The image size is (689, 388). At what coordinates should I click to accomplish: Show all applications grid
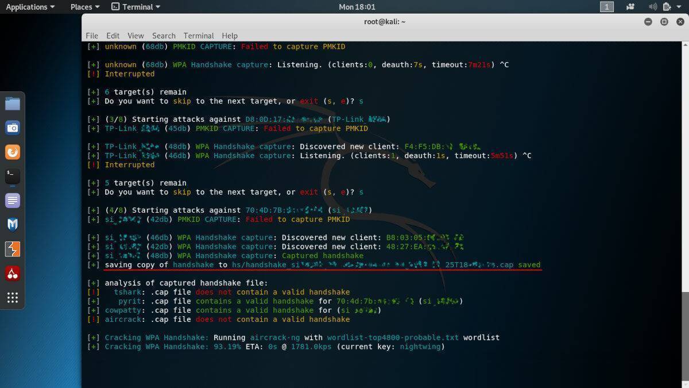(13, 297)
